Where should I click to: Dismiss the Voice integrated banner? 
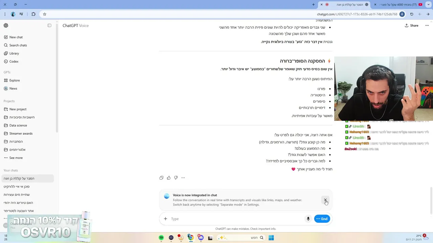325,200
